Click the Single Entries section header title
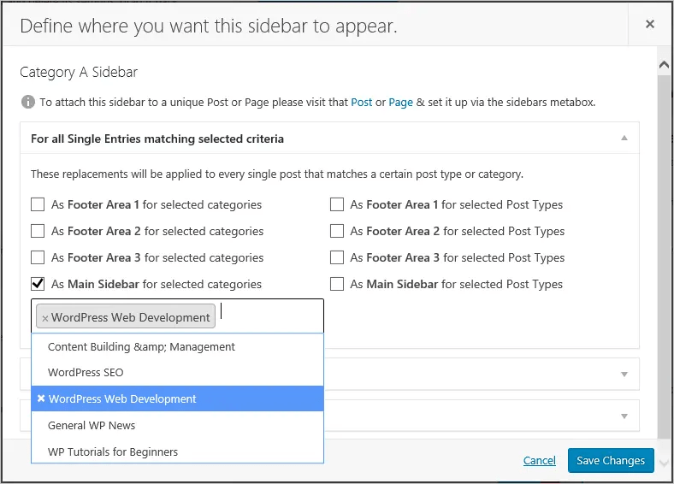674x484 pixels. coord(157,139)
